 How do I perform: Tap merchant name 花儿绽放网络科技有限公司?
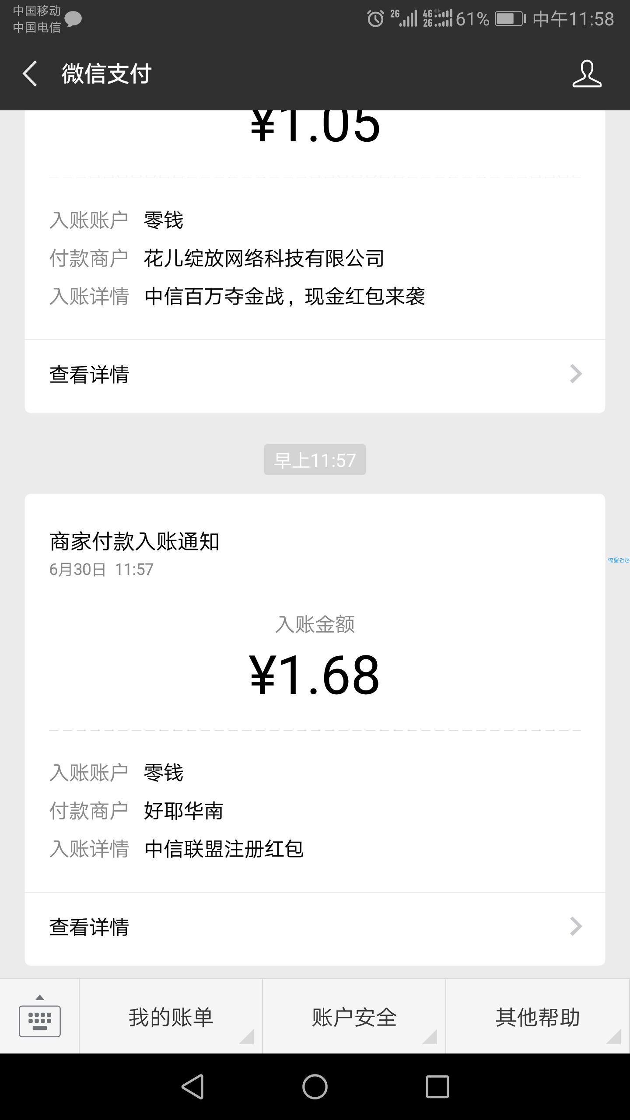coord(264,258)
